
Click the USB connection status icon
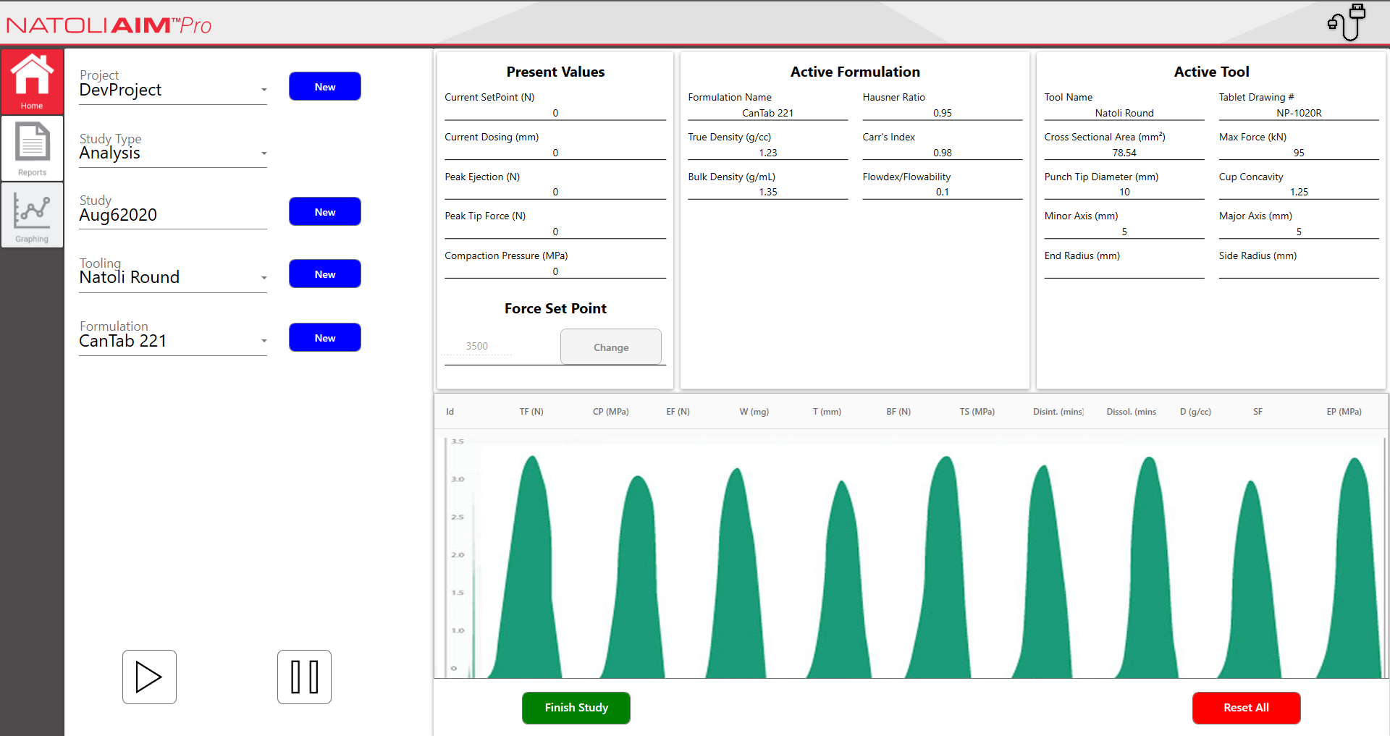[x=1347, y=23]
